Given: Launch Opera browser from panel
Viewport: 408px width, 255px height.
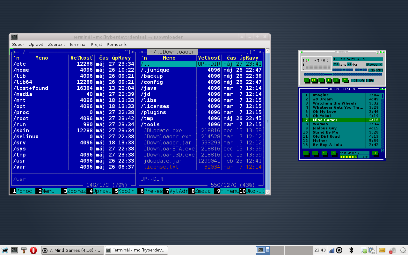Looking at the screenshot, I should pyautogui.click(x=33, y=250).
